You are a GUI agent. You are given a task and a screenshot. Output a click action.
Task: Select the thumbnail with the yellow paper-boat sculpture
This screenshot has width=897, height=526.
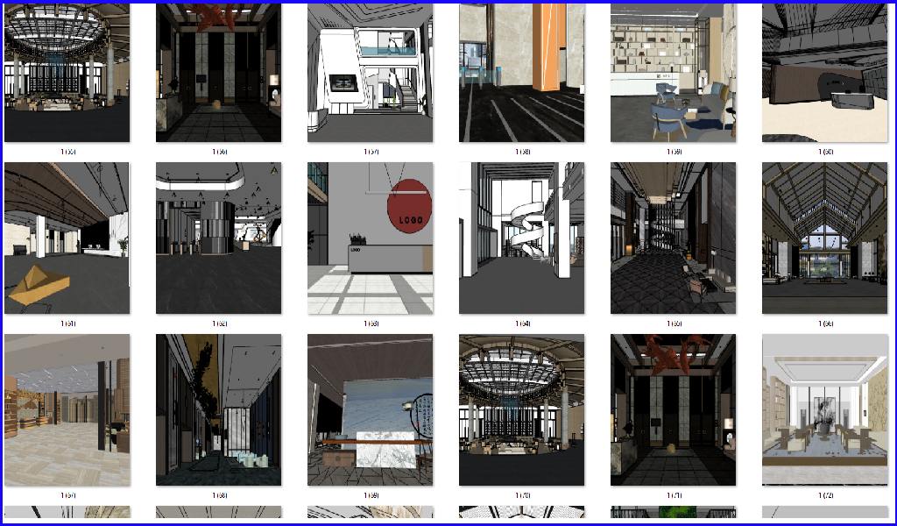(67, 238)
